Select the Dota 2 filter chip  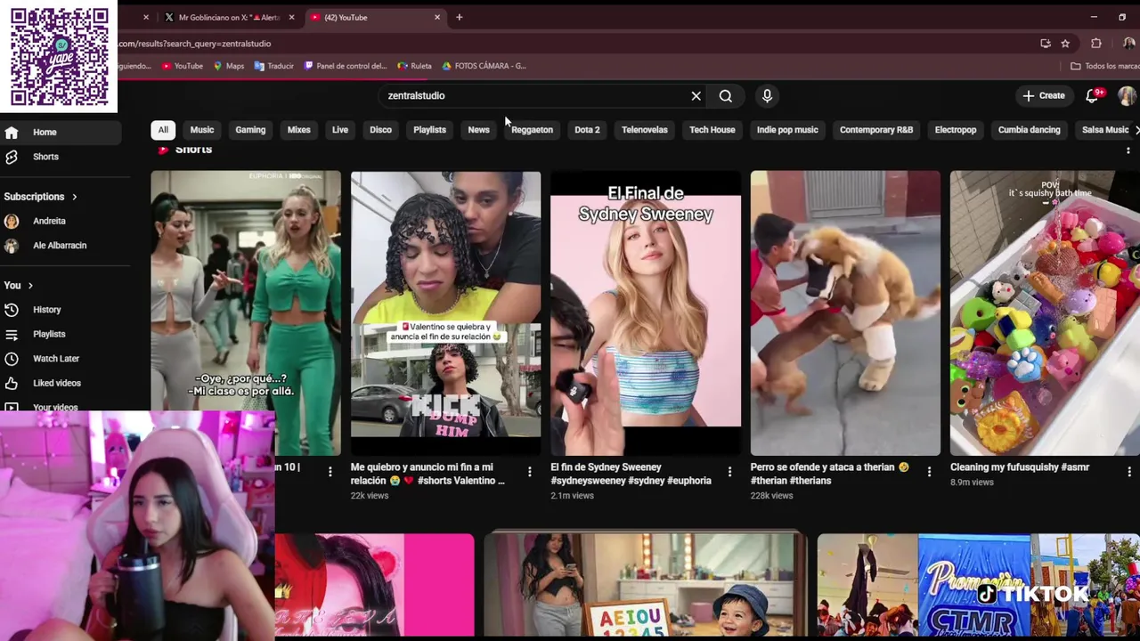587,130
